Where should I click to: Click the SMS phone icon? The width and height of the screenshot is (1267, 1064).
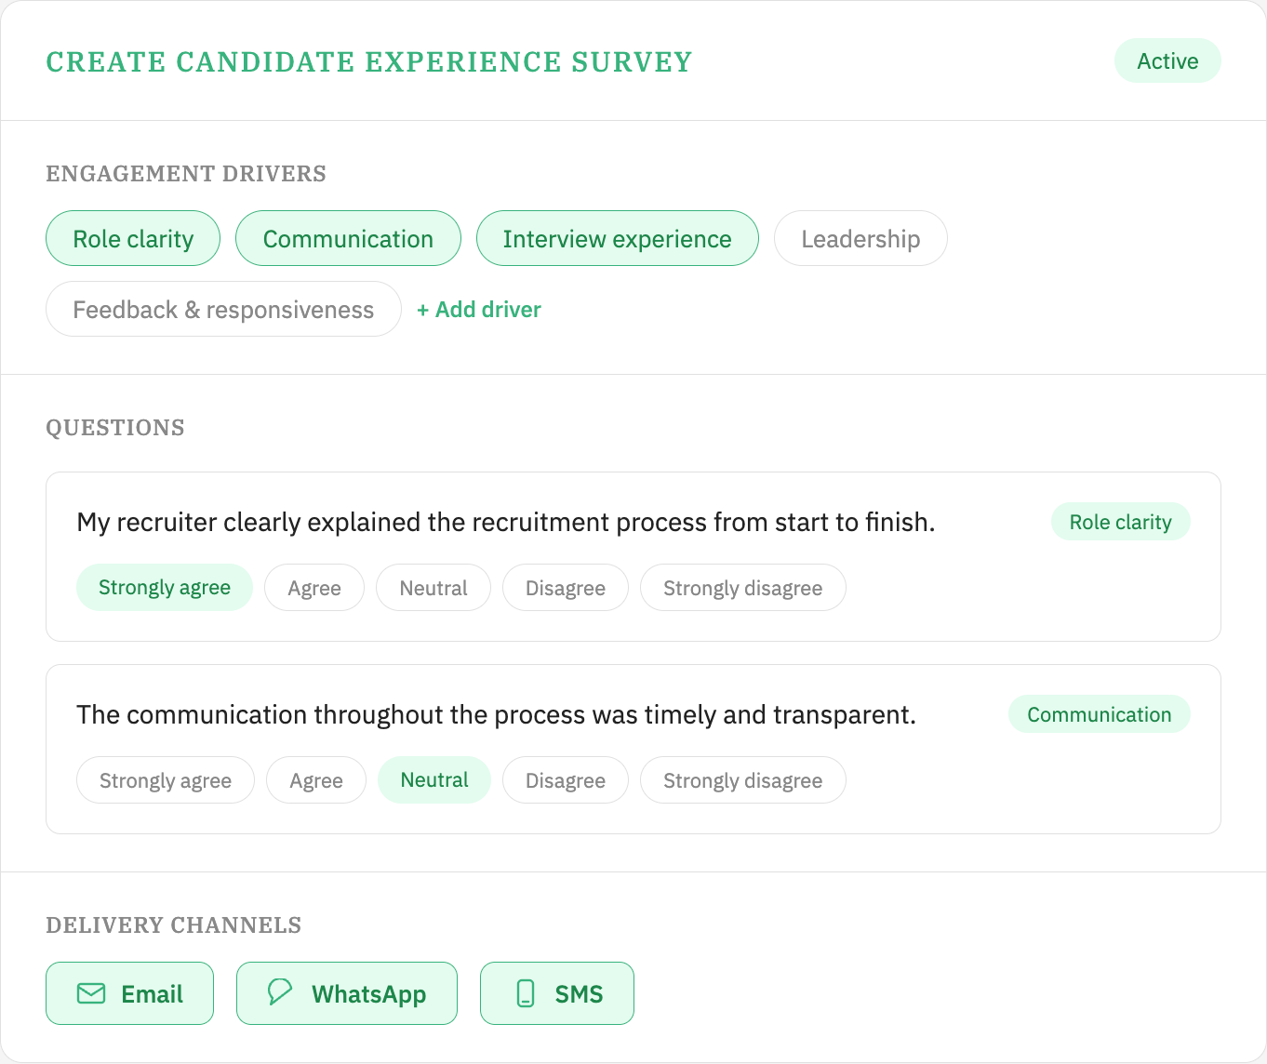click(x=526, y=993)
